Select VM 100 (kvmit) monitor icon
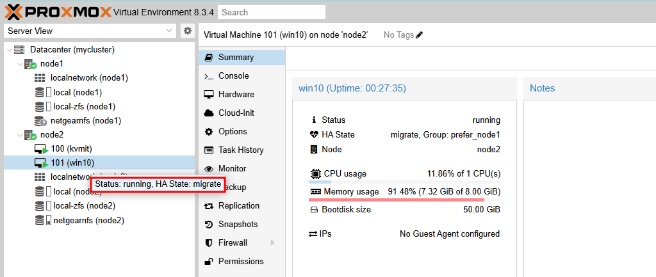656x277 pixels. click(42, 149)
